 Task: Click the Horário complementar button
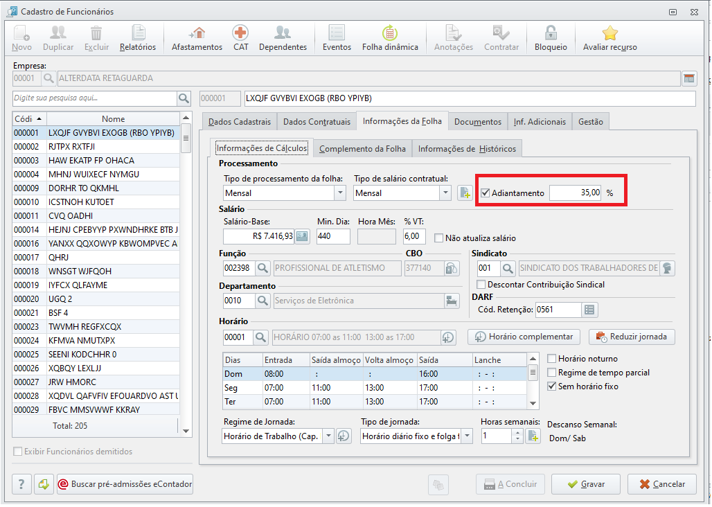pyautogui.click(x=524, y=337)
